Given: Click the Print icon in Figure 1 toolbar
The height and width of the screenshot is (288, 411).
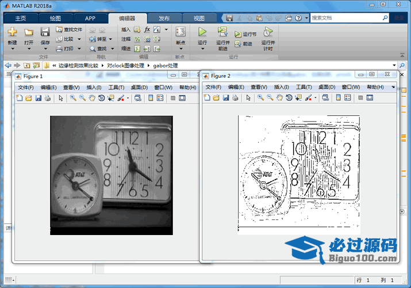Looking at the screenshot, I should [47, 98].
